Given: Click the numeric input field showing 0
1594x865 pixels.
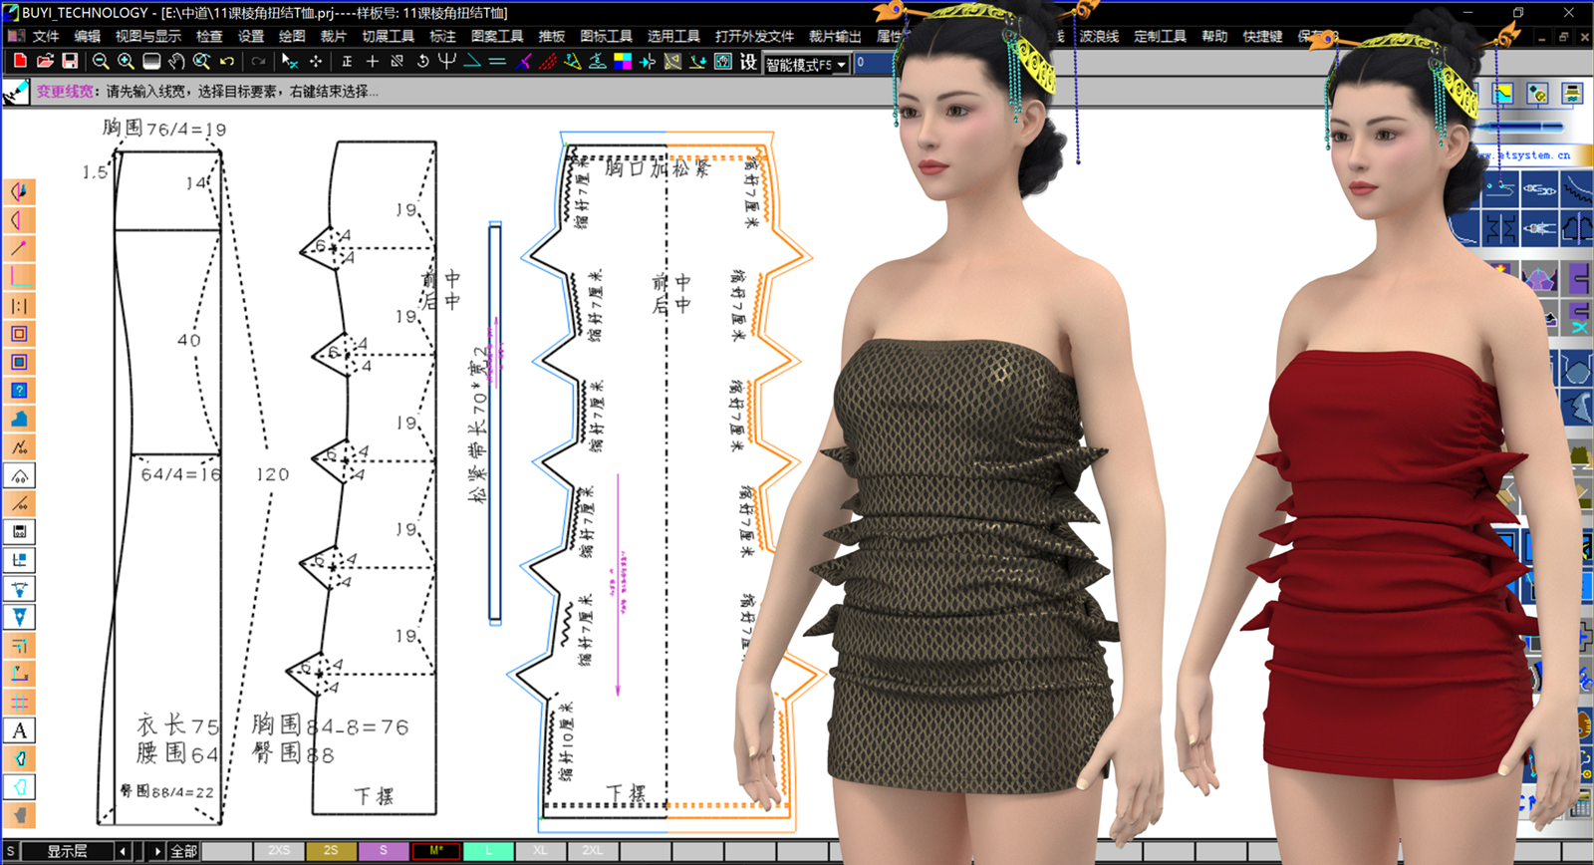Looking at the screenshot, I should coord(875,63).
